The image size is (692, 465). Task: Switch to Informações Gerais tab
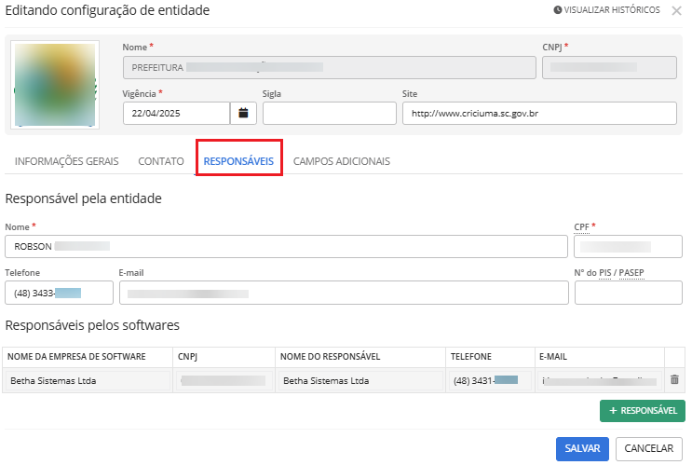pos(67,161)
